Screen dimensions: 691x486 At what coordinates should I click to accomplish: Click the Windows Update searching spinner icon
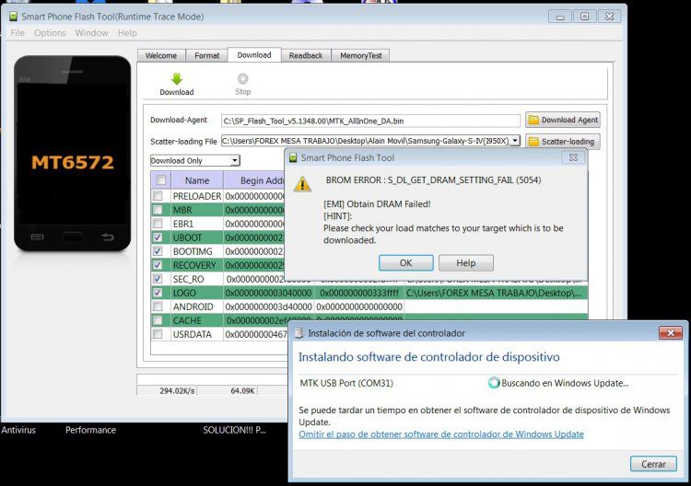[x=494, y=383]
